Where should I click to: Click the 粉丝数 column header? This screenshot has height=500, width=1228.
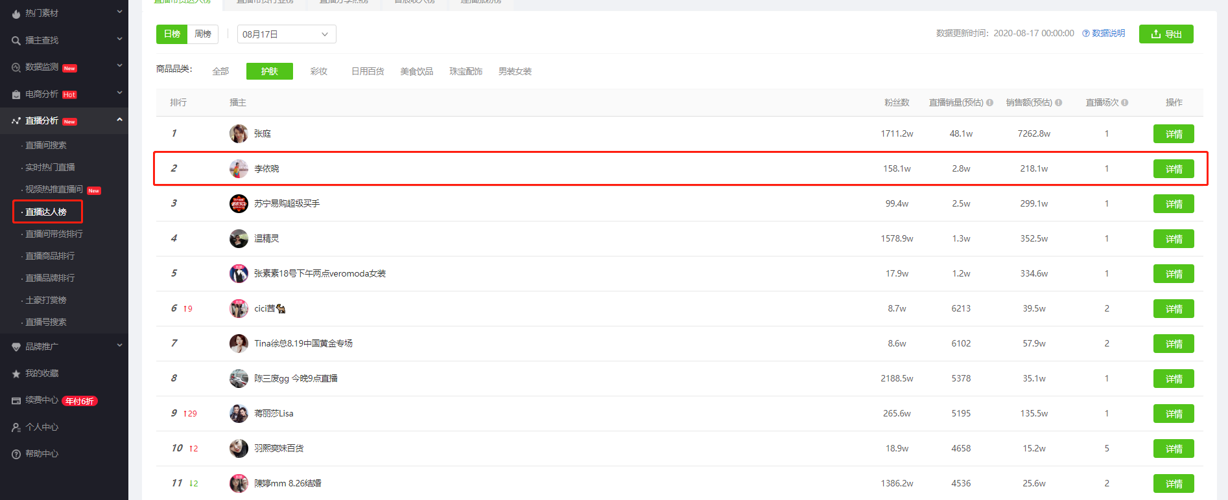(897, 102)
